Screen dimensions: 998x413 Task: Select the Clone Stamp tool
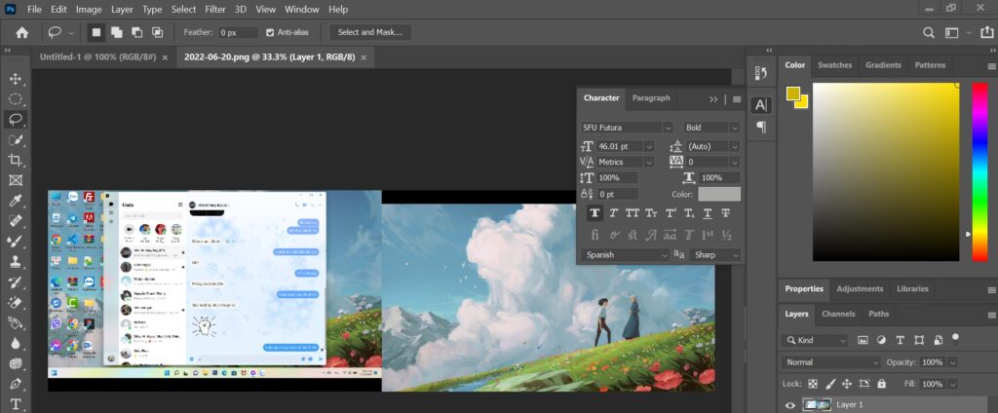coord(16,262)
